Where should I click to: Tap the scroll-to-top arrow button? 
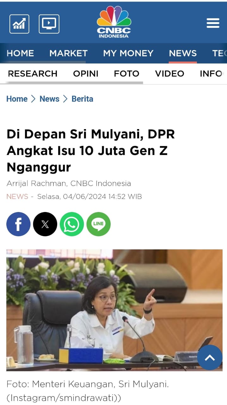point(210,358)
